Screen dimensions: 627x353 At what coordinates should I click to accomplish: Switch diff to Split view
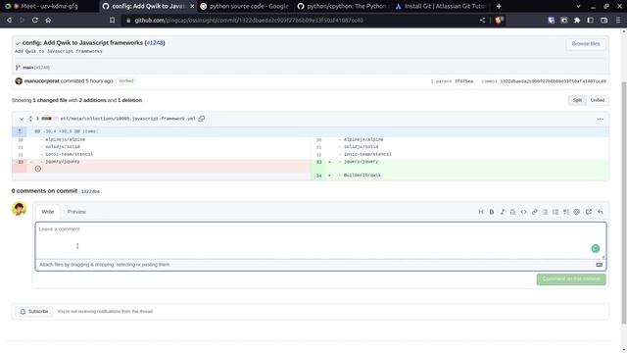(577, 100)
